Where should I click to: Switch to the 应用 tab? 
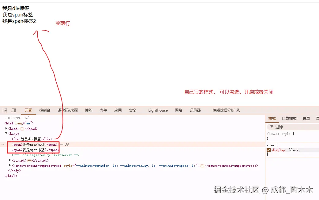118,110
